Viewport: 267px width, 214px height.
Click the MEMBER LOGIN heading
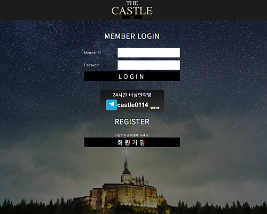tap(132, 36)
